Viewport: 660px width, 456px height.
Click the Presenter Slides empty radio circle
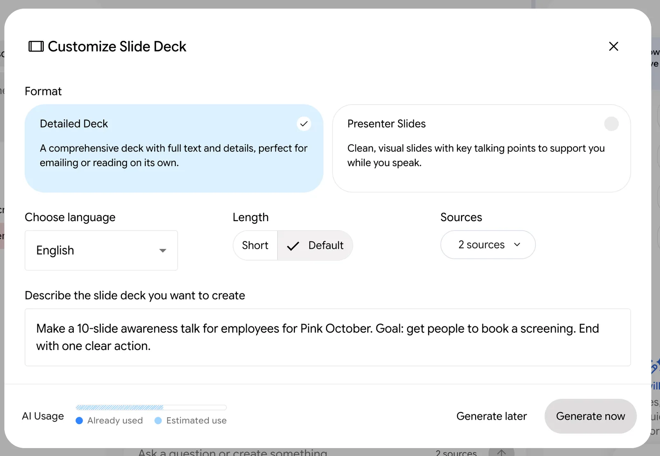(611, 124)
